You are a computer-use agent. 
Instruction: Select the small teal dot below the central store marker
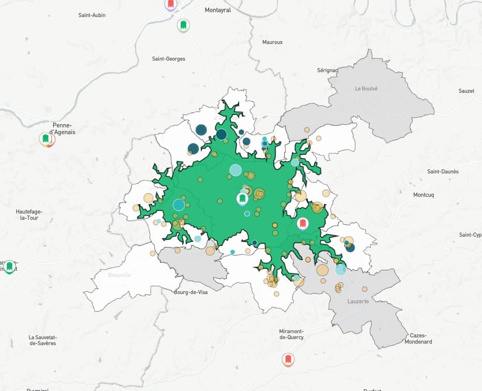(x=247, y=214)
